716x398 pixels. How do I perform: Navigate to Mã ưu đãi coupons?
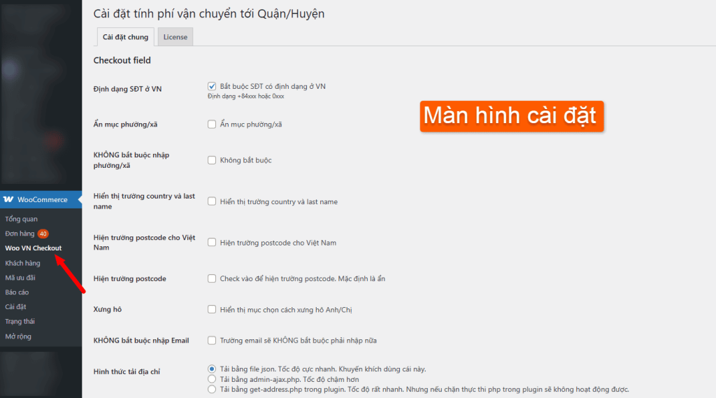click(x=21, y=278)
